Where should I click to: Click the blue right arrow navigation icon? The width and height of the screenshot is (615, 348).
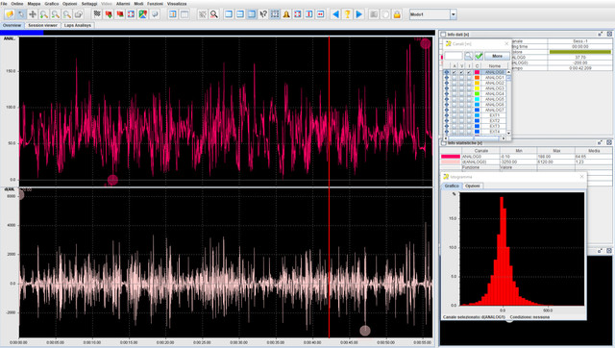pyautogui.click(x=358, y=14)
